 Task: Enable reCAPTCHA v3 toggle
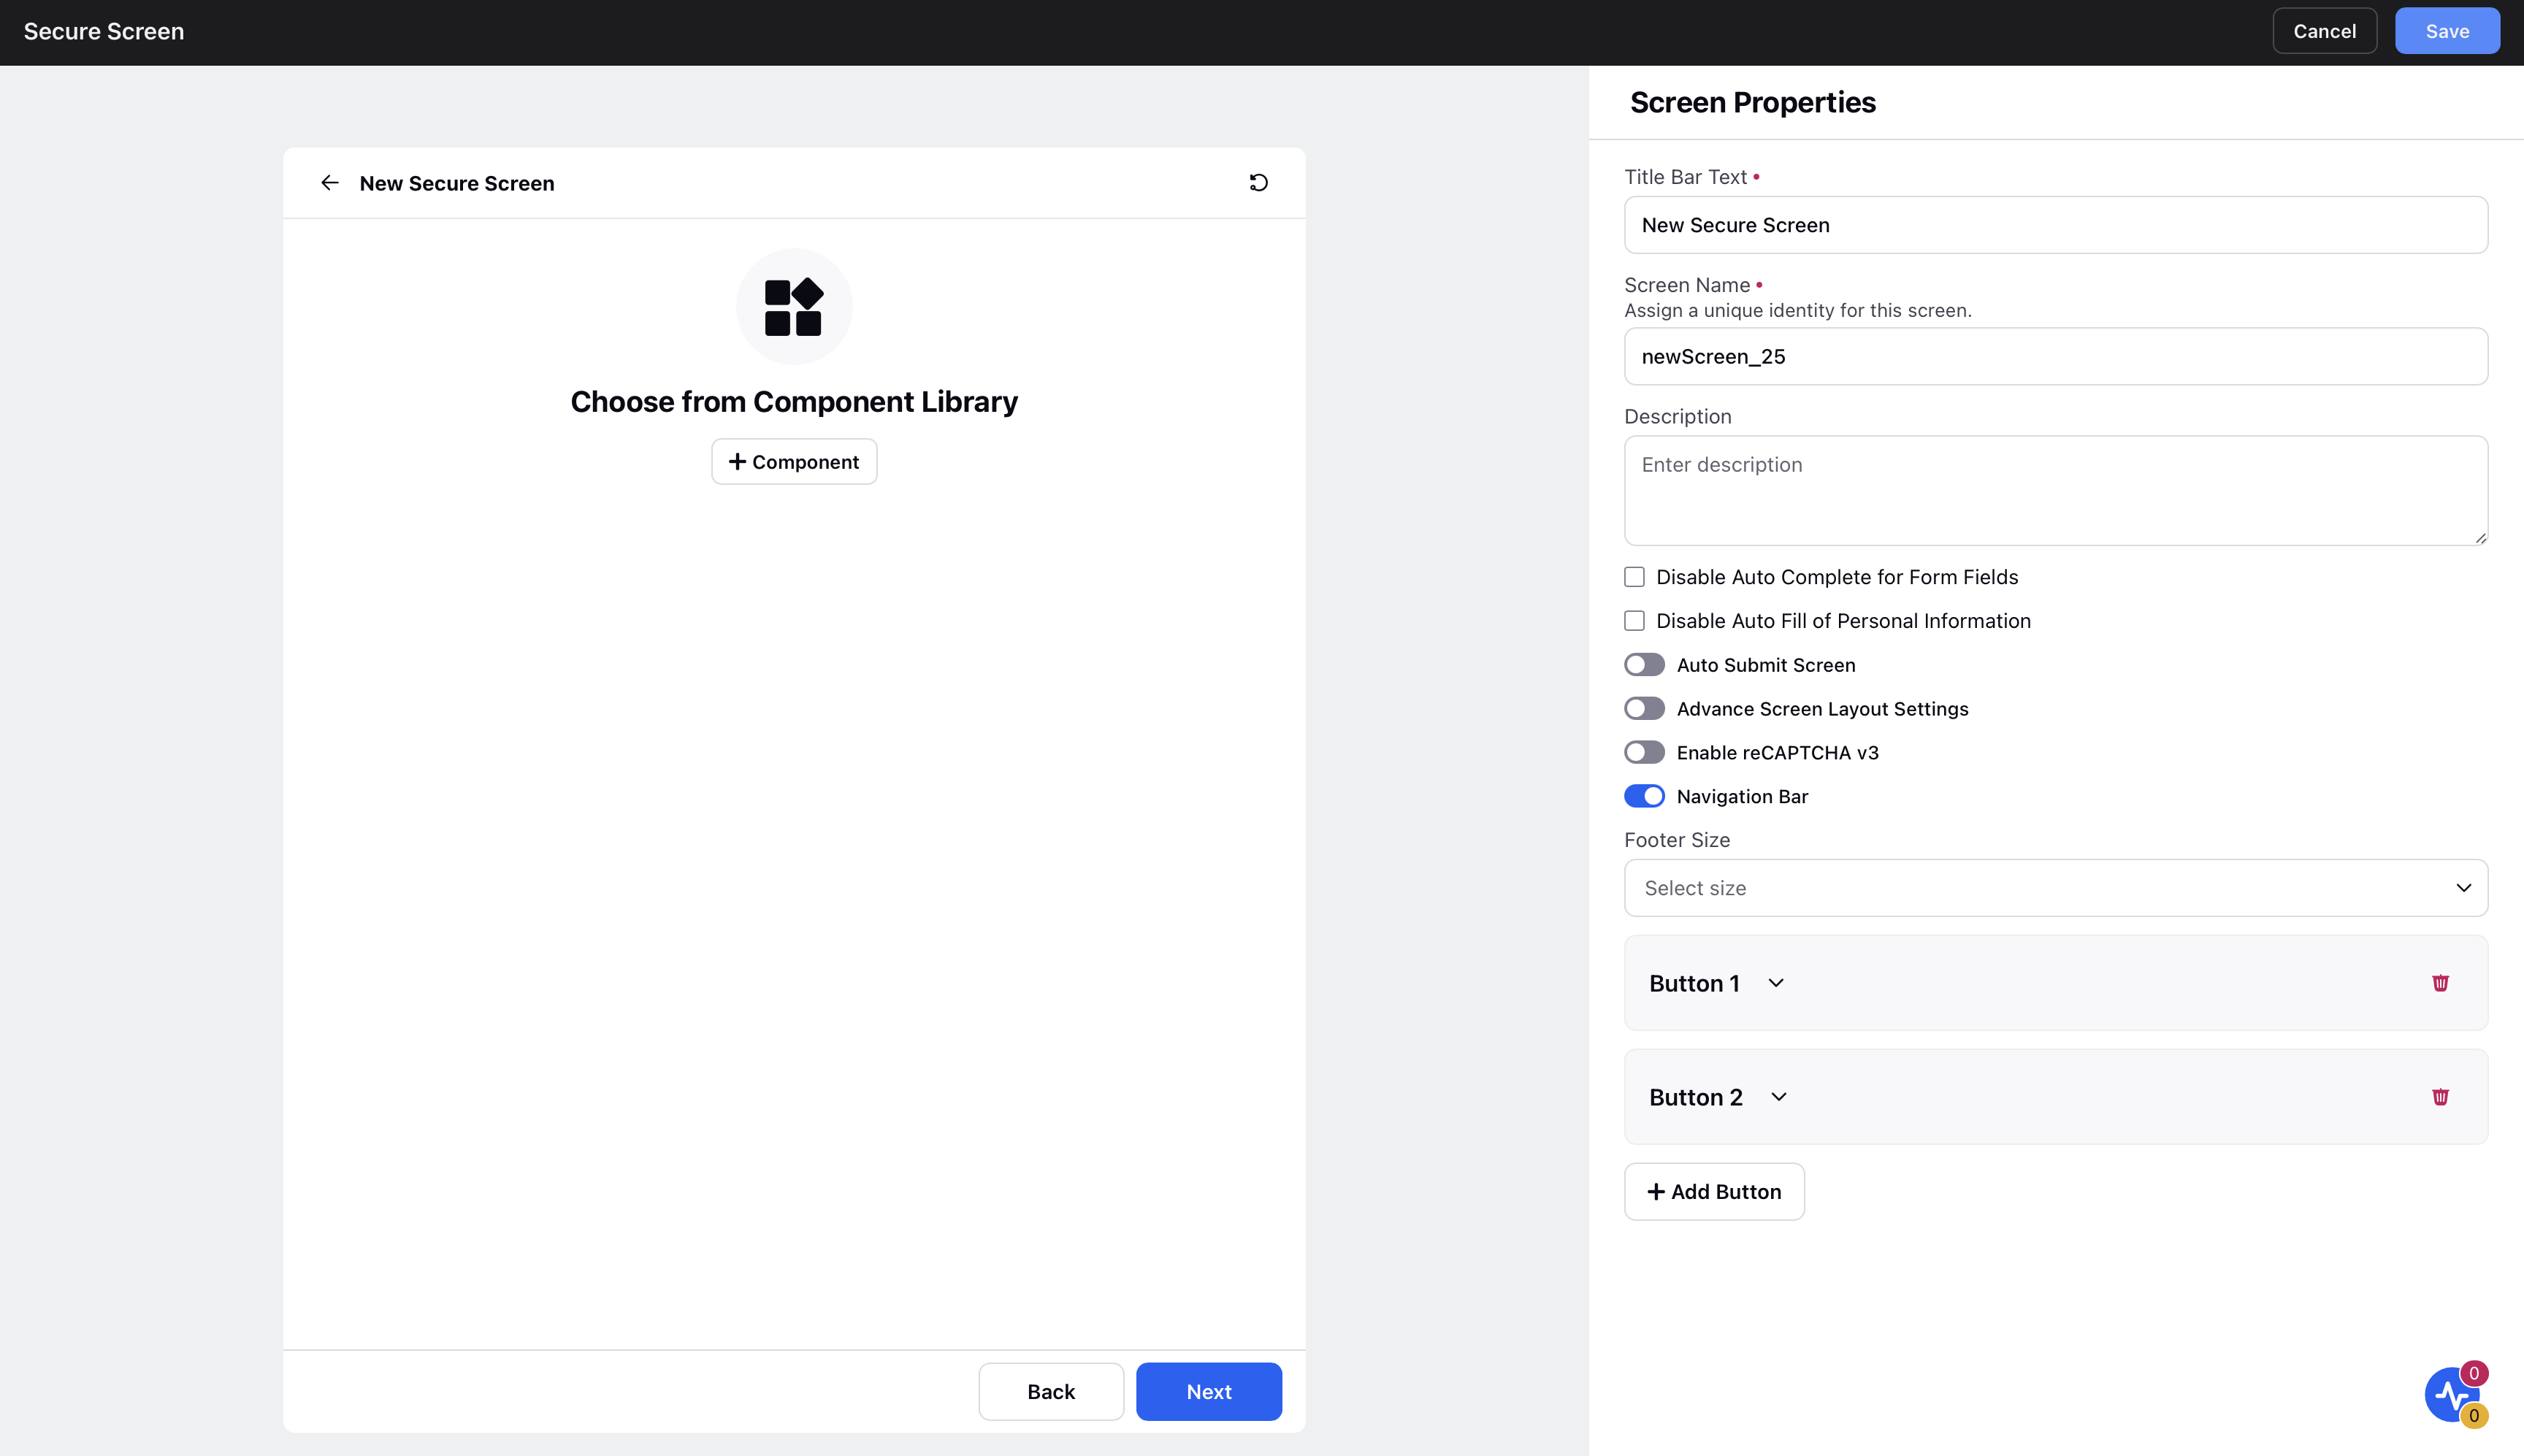click(1644, 753)
